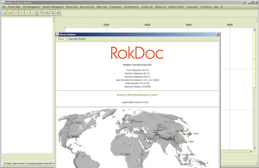259x168 pixels.
Task: Click RokDoc logo icon in main title bar
Action: [3, 3]
